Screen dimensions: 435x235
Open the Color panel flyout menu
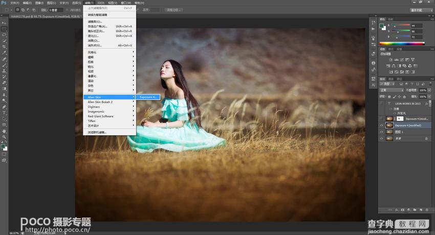[431, 19]
